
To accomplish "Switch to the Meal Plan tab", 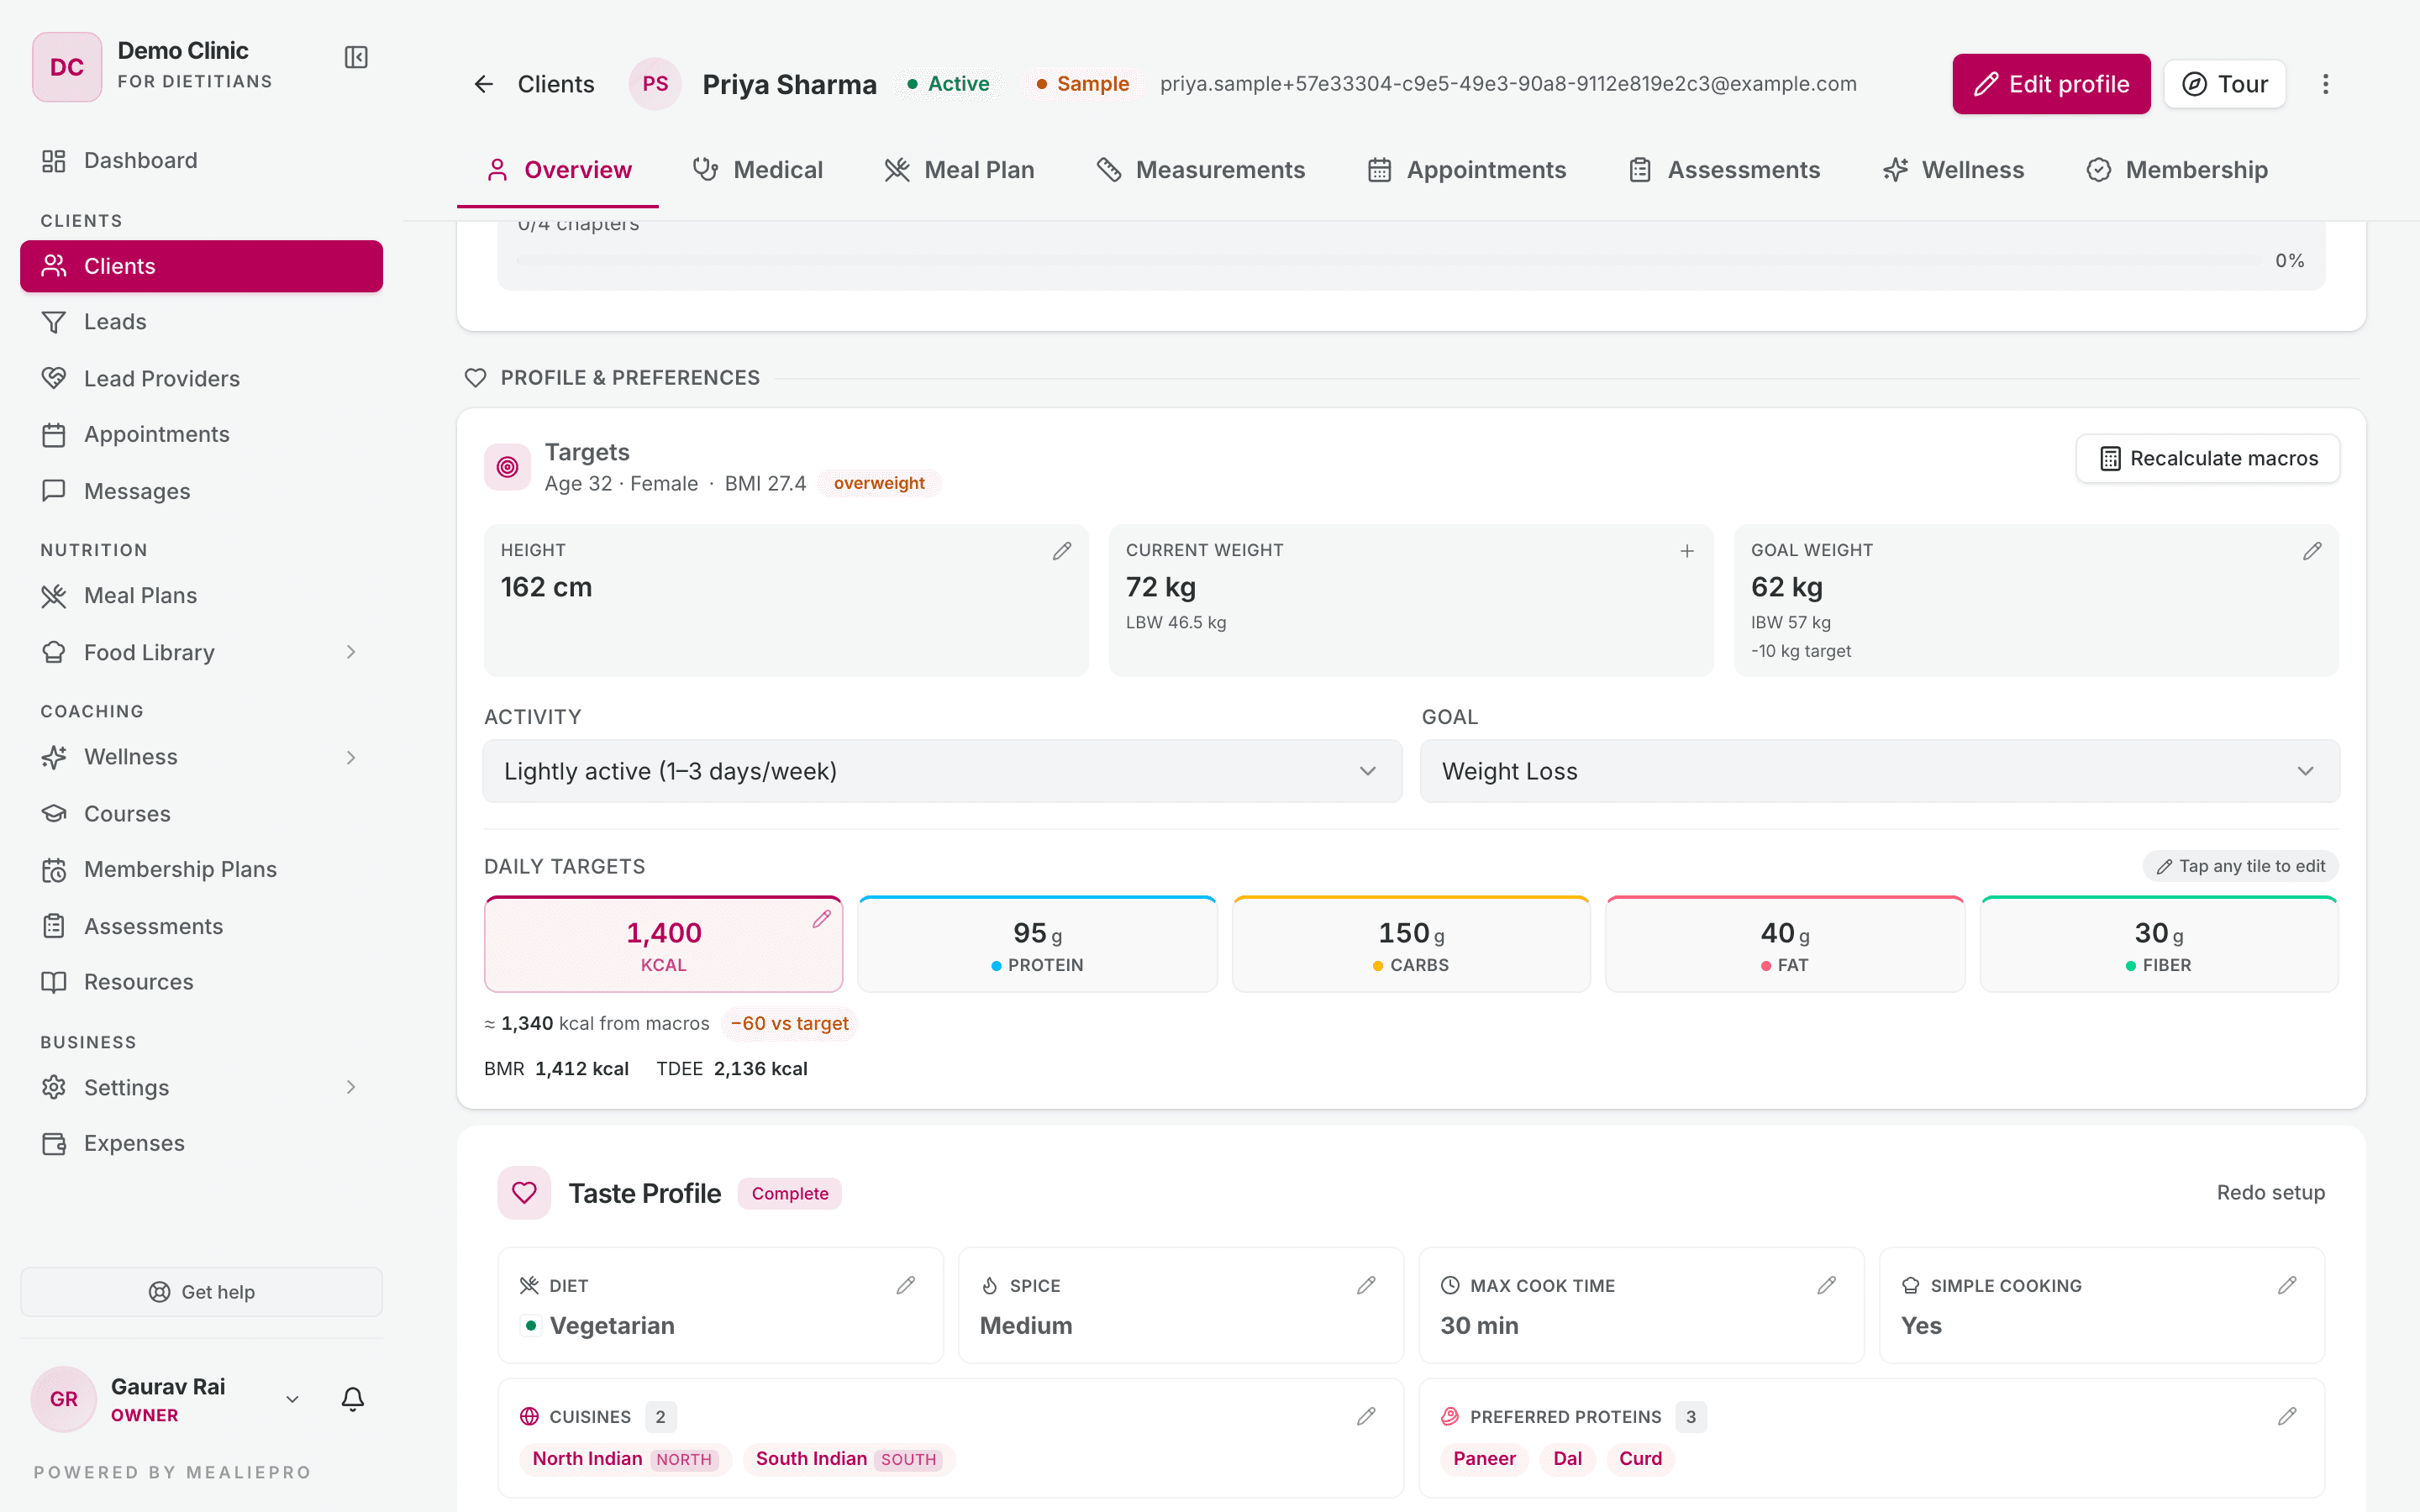I will click(x=959, y=170).
